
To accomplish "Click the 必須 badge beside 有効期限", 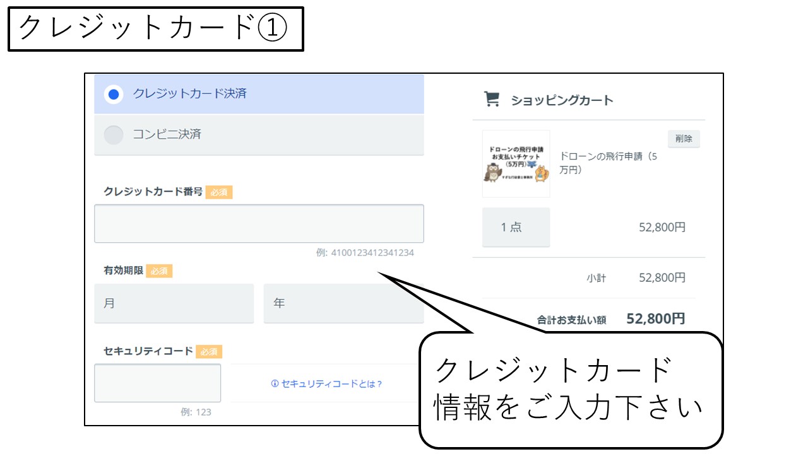I will [x=159, y=271].
